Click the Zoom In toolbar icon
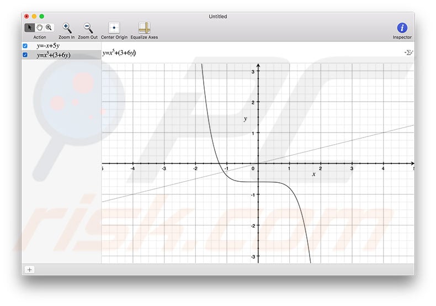Image resolution: width=436 pixels, height=306 pixels. pos(67,28)
